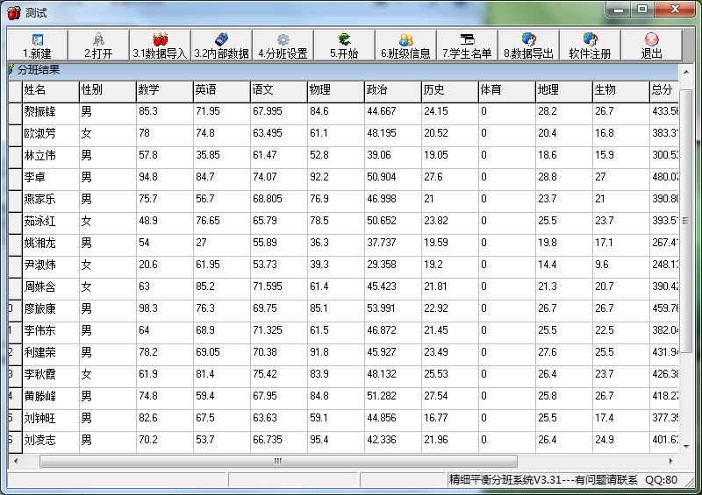Viewport: 702px width, 495px height.
Task: Click the 1.新建 toolbar icon
Action: click(37, 46)
